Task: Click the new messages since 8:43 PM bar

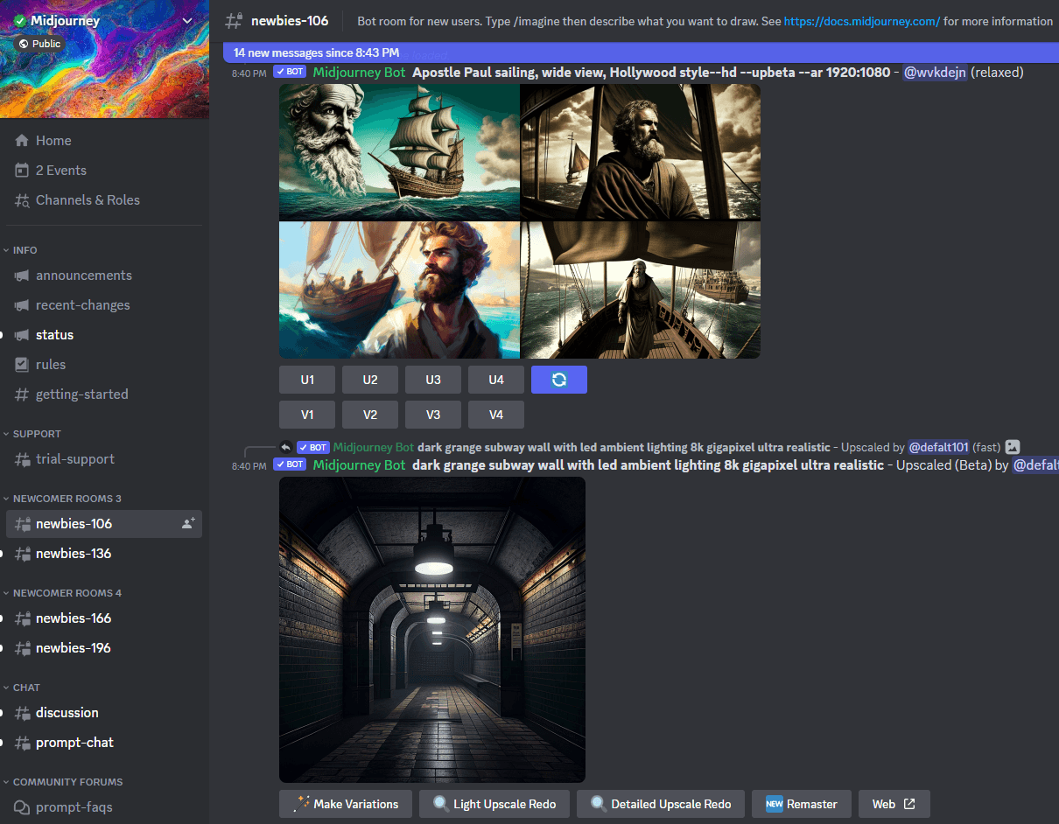Action: pyautogui.click(x=641, y=53)
